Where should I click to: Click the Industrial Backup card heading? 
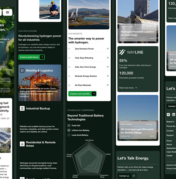pyautogui.click(x=38, y=108)
